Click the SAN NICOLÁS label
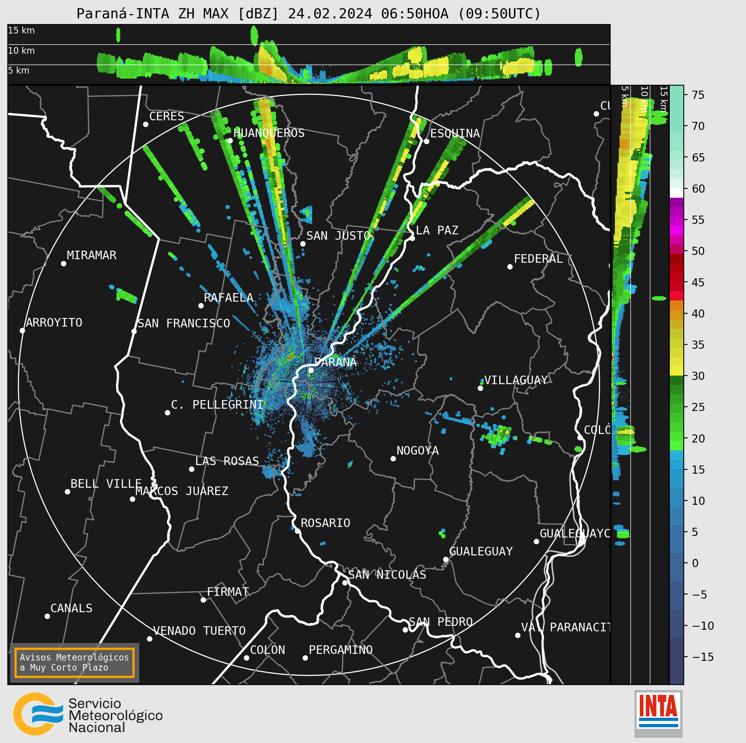Image resolution: width=746 pixels, height=743 pixels. (x=387, y=575)
